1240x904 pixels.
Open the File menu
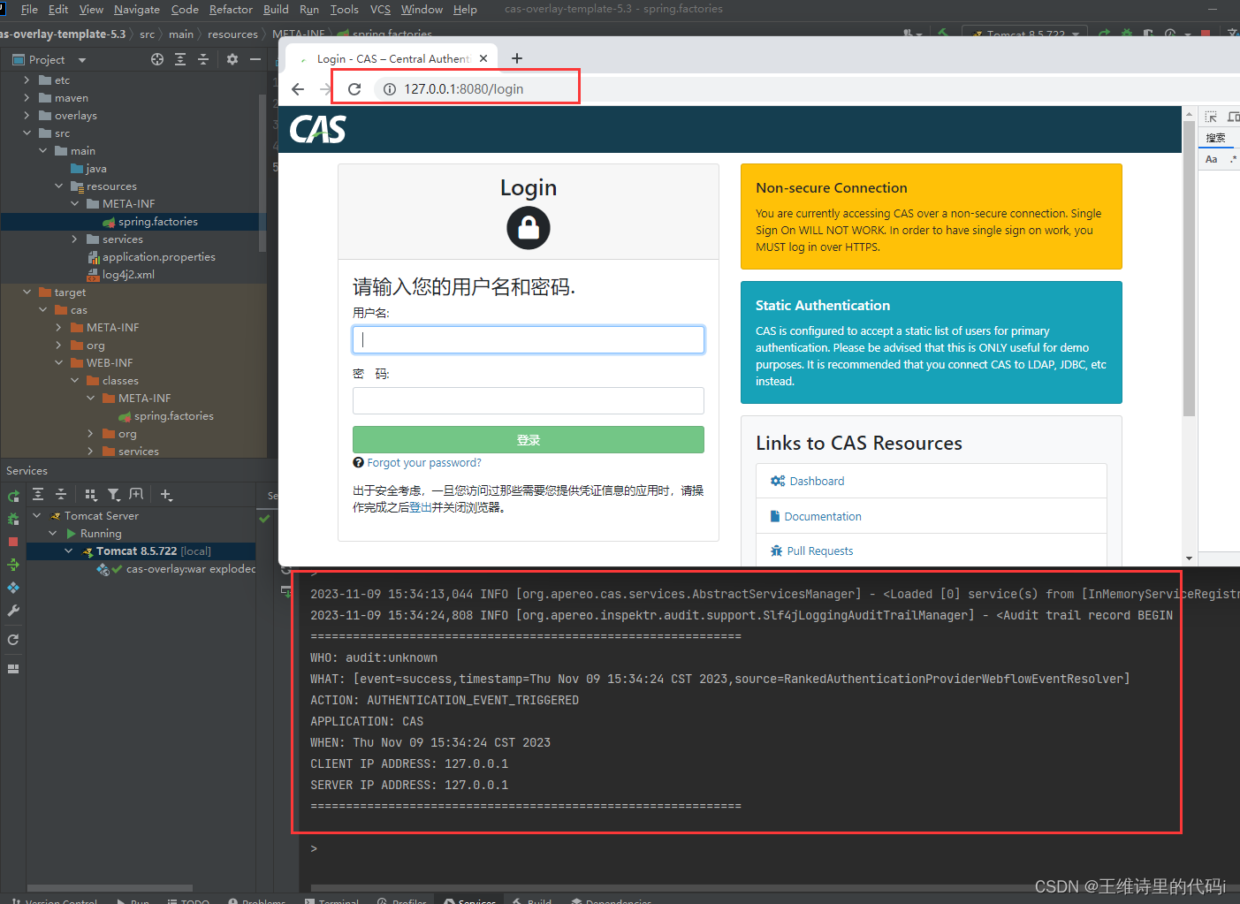[29, 9]
